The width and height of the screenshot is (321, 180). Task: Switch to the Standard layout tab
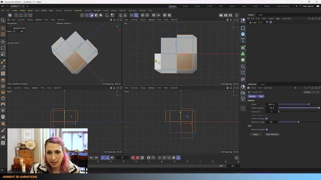(173, 6)
